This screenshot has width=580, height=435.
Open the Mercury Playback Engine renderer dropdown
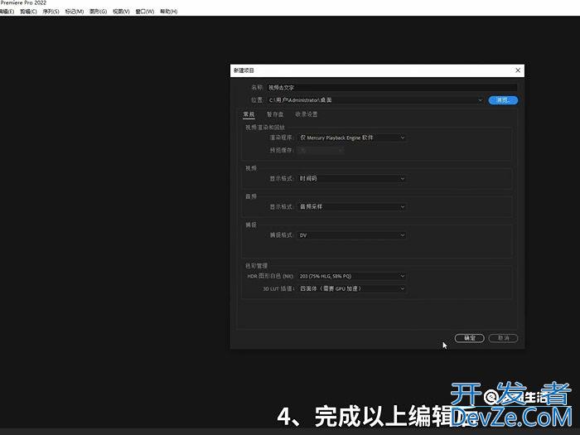click(x=351, y=138)
